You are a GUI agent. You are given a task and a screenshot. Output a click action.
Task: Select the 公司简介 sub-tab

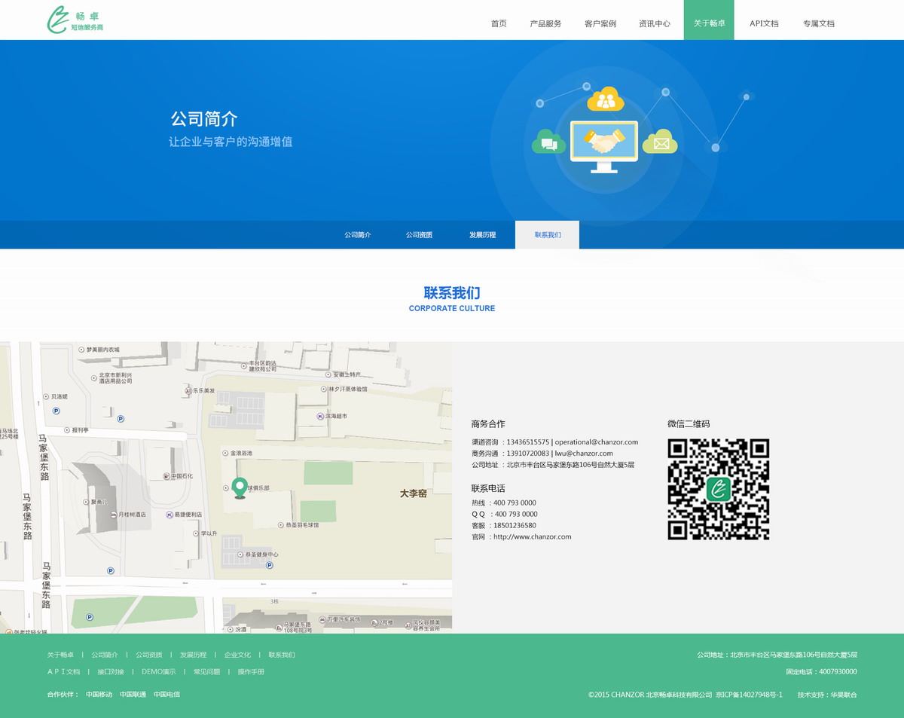coord(358,235)
